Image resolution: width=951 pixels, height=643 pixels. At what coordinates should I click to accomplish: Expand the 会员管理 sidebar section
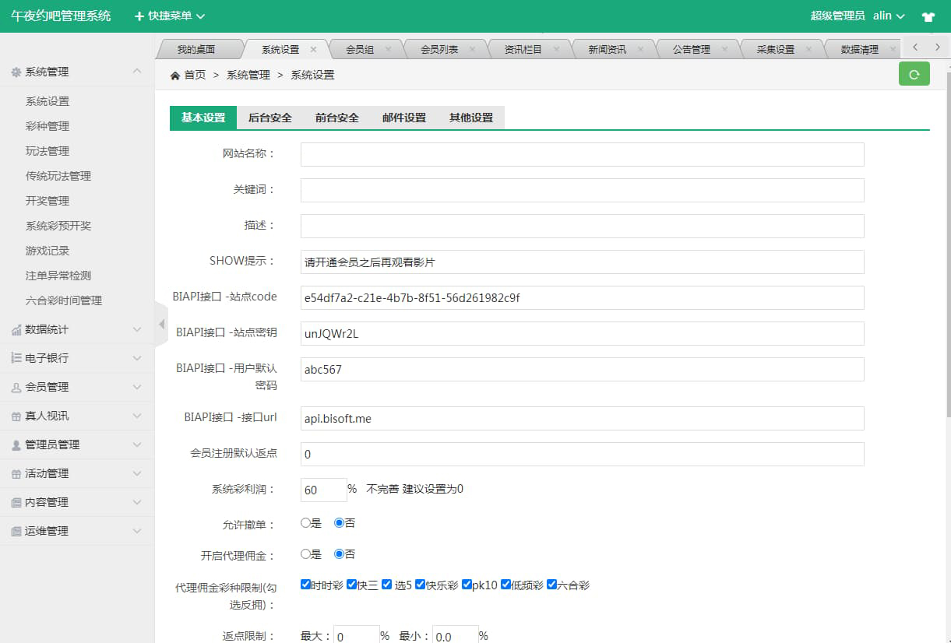pos(76,387)
